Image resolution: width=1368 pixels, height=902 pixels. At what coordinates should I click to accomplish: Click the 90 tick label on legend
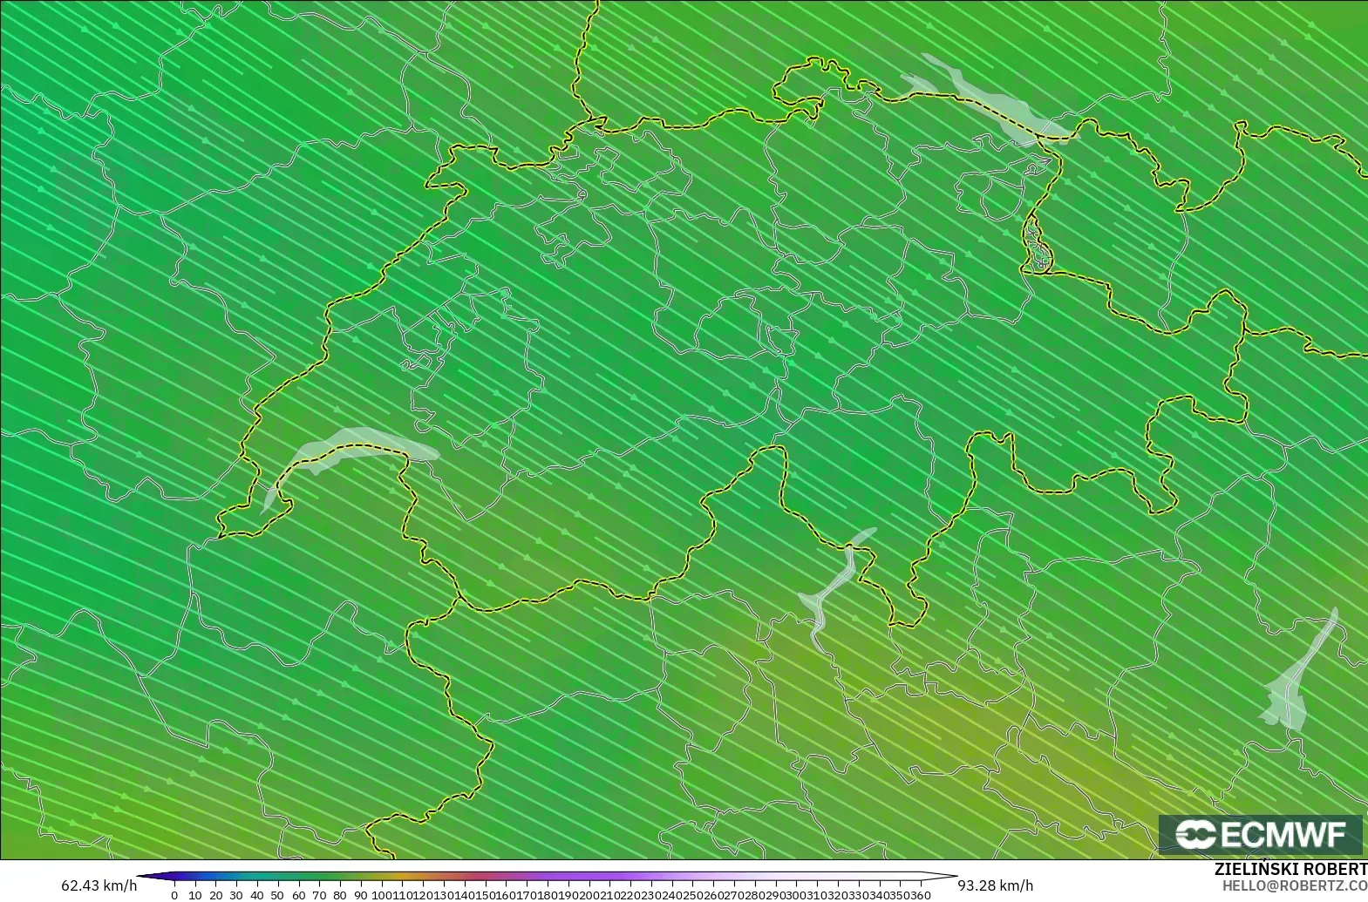pos(360,895)
